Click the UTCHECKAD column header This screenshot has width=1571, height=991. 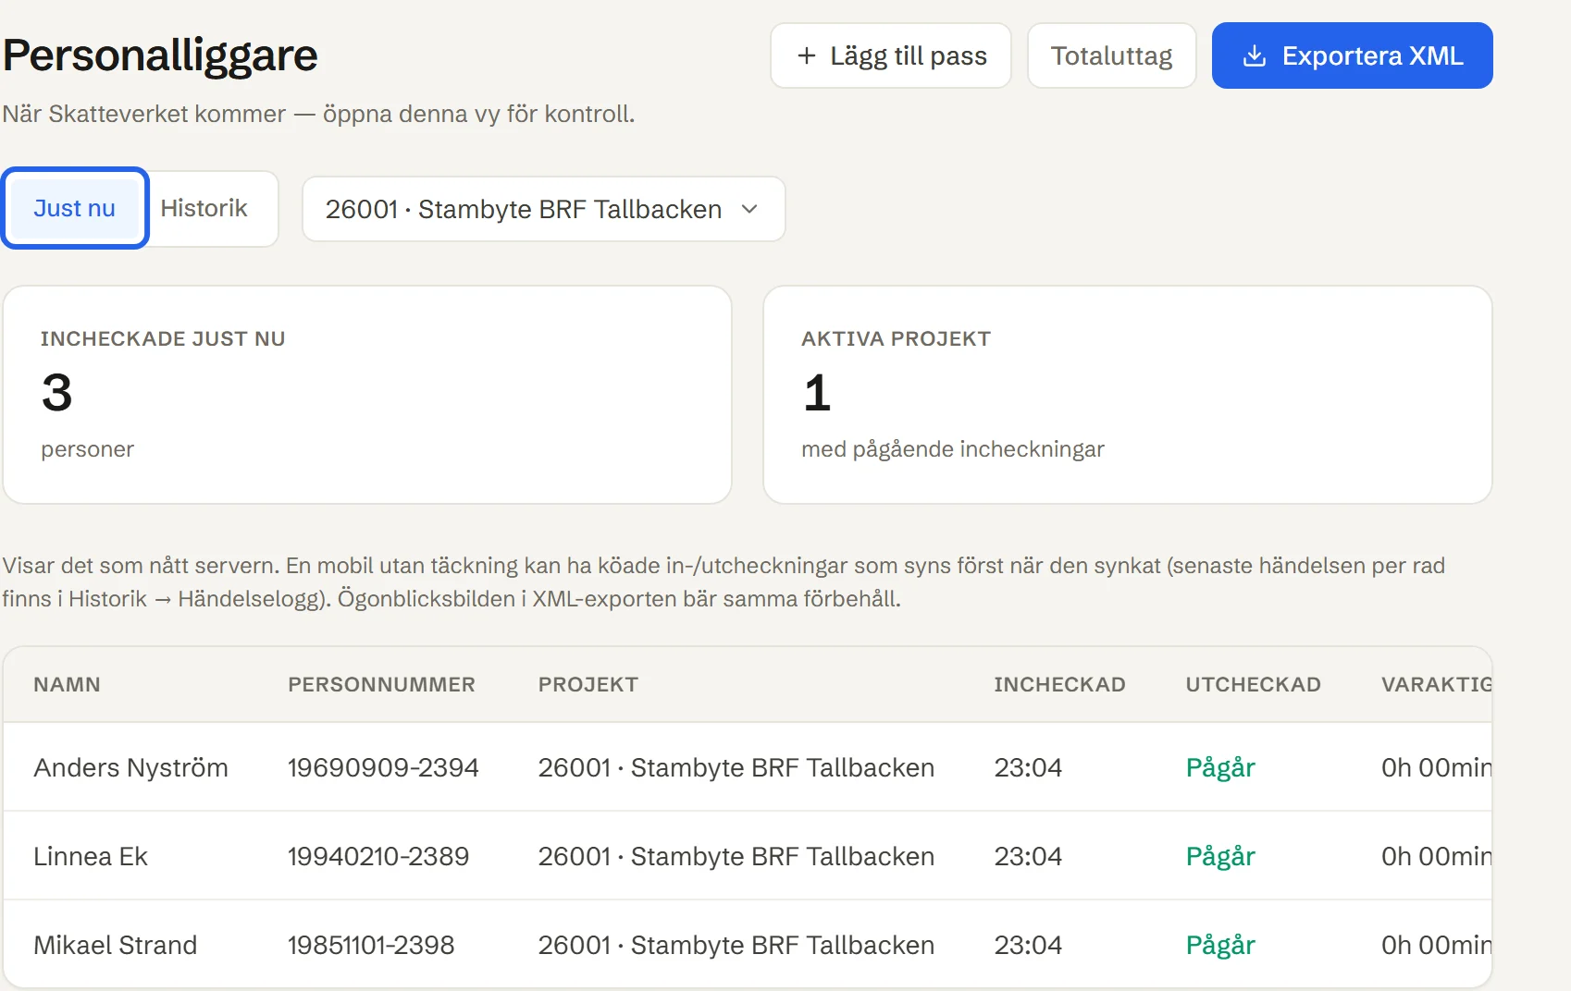coord(1253,684)
